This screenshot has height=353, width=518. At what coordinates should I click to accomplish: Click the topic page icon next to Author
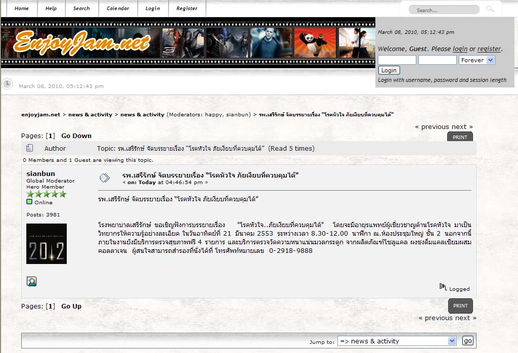pos(29,148)
